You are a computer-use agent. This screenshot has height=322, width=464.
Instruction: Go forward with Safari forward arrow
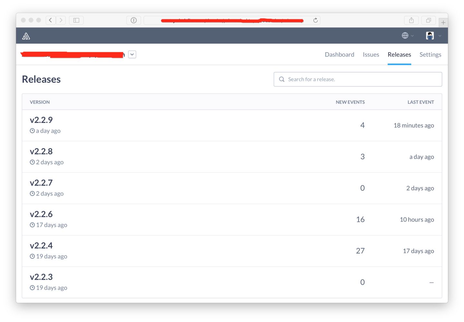[x=61, y=20]
